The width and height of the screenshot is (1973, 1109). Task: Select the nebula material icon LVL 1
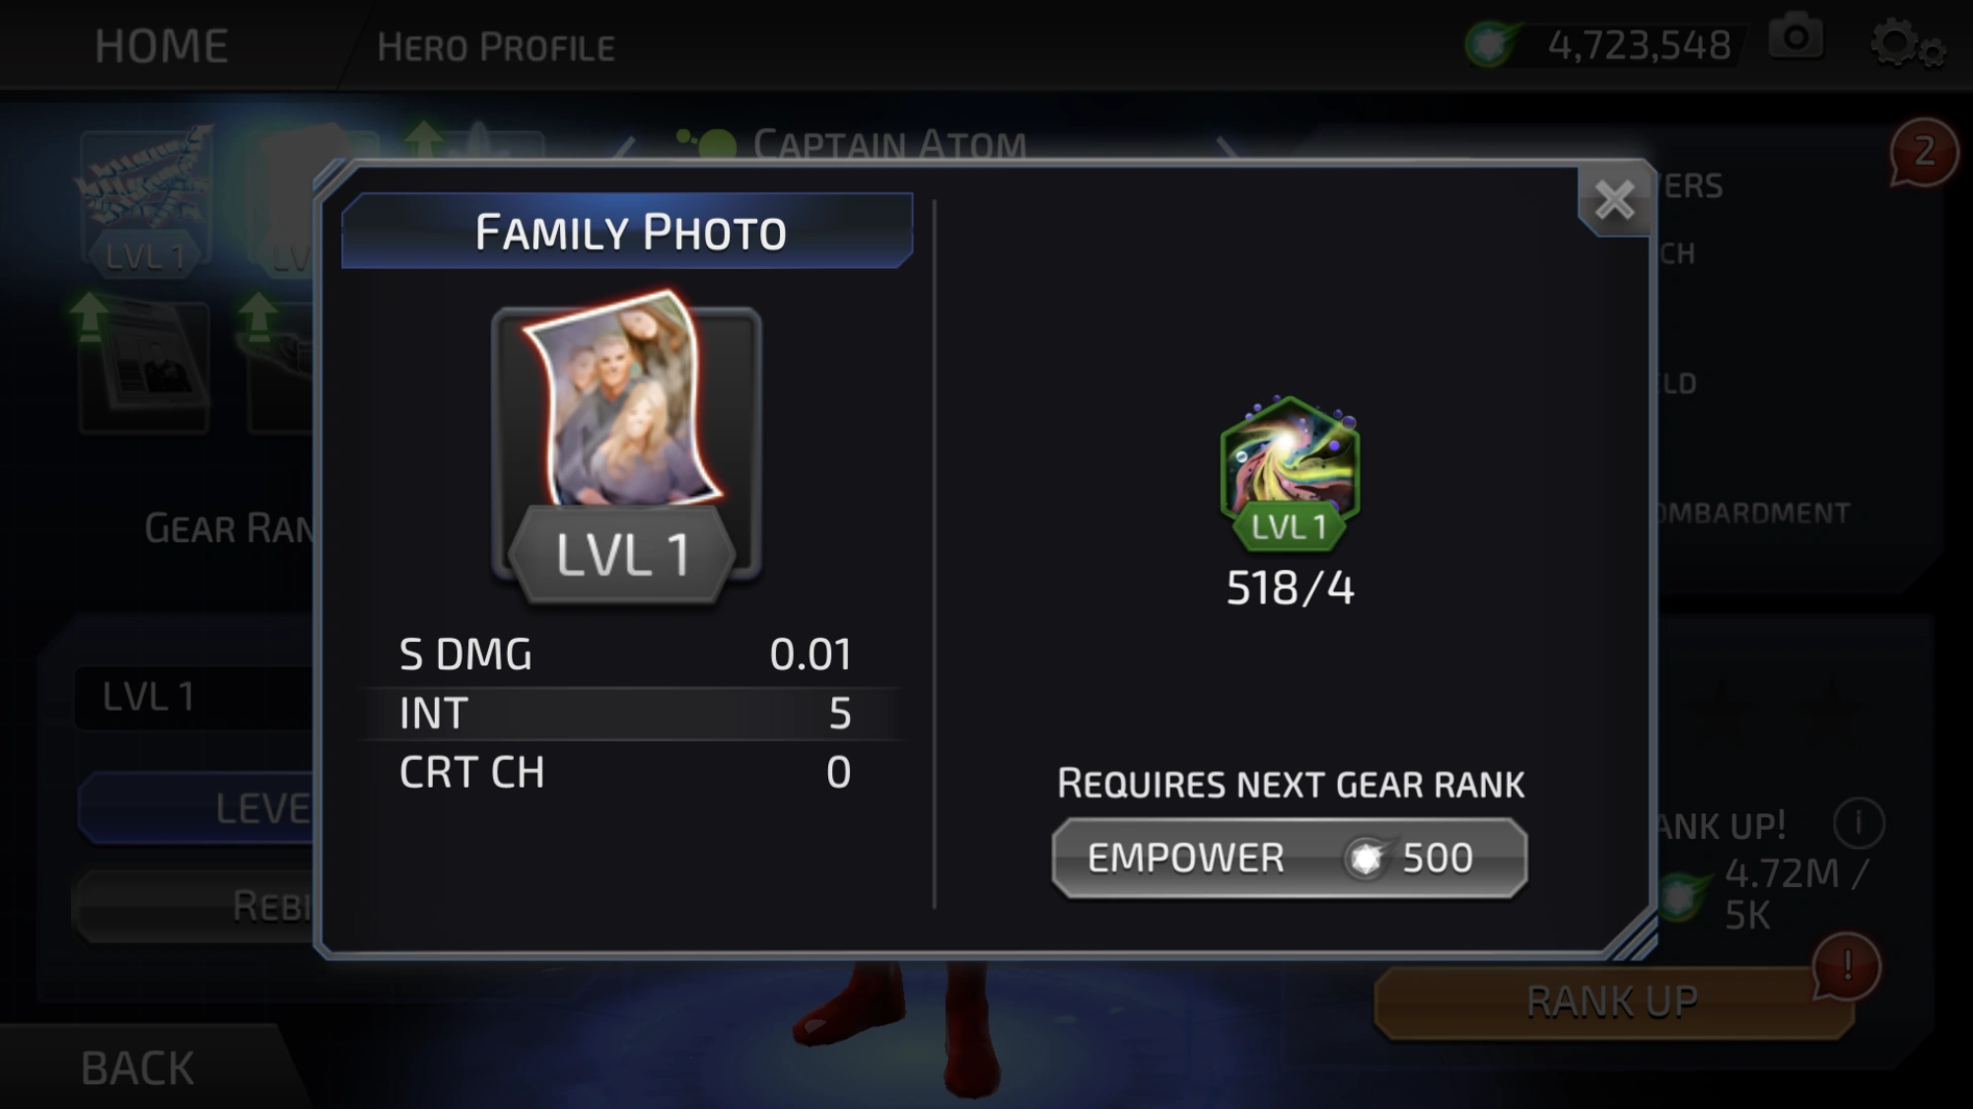1290,475
